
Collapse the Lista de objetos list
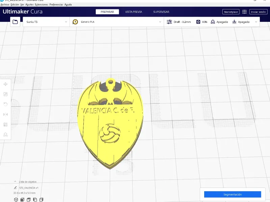click(15, 181)
